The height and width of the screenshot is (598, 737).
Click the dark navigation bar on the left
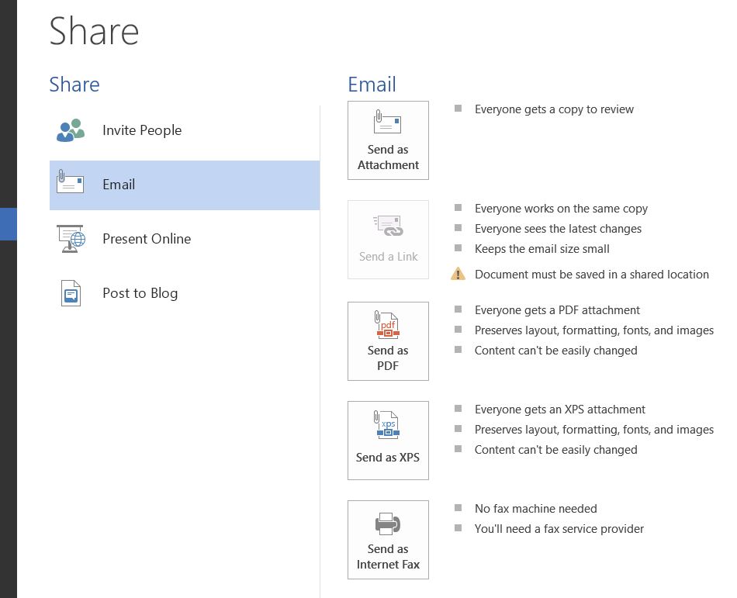(x=9, y=388)
